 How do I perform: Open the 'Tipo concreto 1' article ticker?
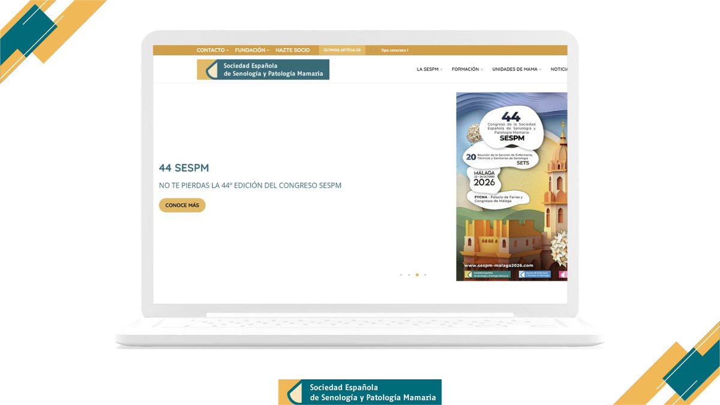[x=394, y=50]
